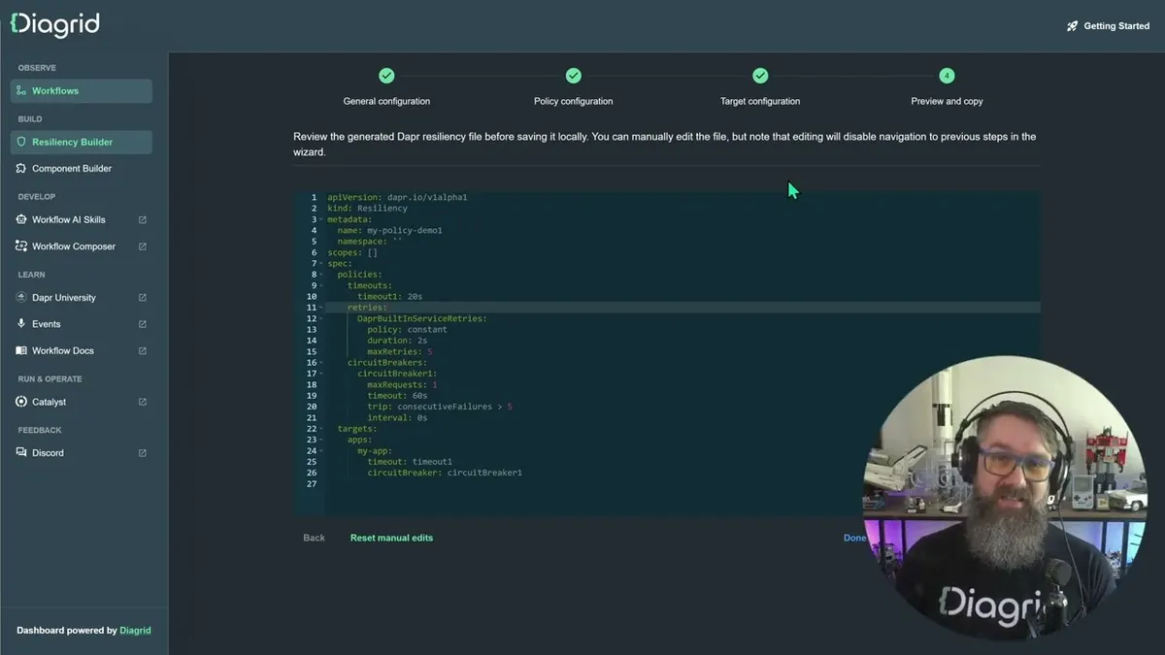This screenshot has width=1165, height=655.
Task: Click the Policy configuration step label
Action: pyautogui.click(x=574, y=101)
